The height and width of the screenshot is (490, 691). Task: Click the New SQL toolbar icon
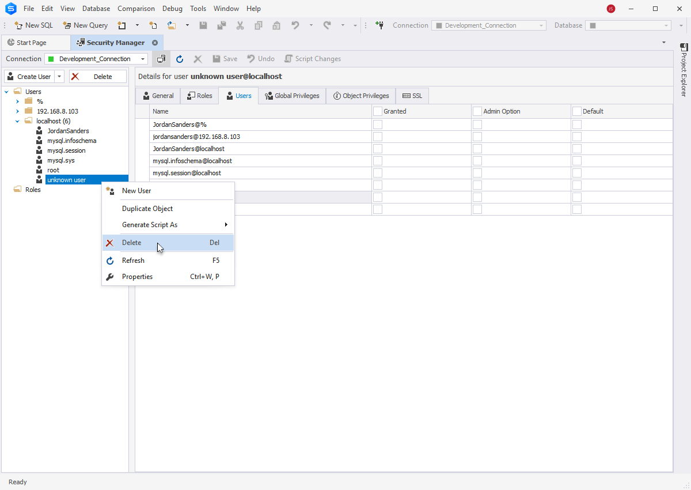click(x=18, y=25)
